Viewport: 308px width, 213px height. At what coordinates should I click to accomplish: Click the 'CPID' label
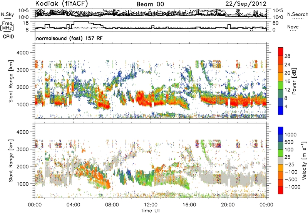coord(8,37)
